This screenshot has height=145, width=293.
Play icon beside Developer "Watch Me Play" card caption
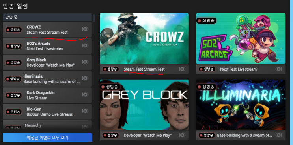pyautogui.click(x=182, y=135)
